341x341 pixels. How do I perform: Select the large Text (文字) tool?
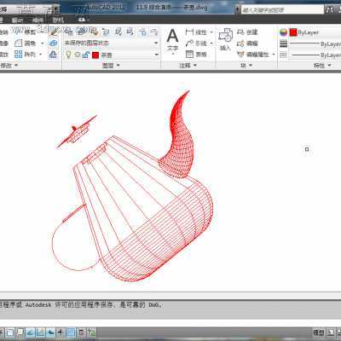point(172,40)
